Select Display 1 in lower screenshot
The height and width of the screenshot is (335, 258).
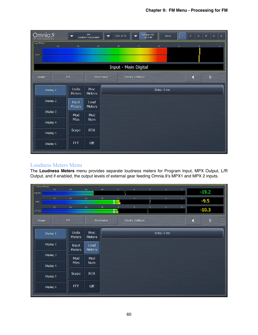(51, 234)
